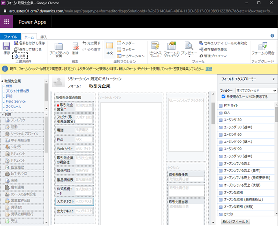Click Managed Properties (管理プロパティ)
Image resolution: width=278 pixels, height=226 pixels.
(x=213, y=56)
